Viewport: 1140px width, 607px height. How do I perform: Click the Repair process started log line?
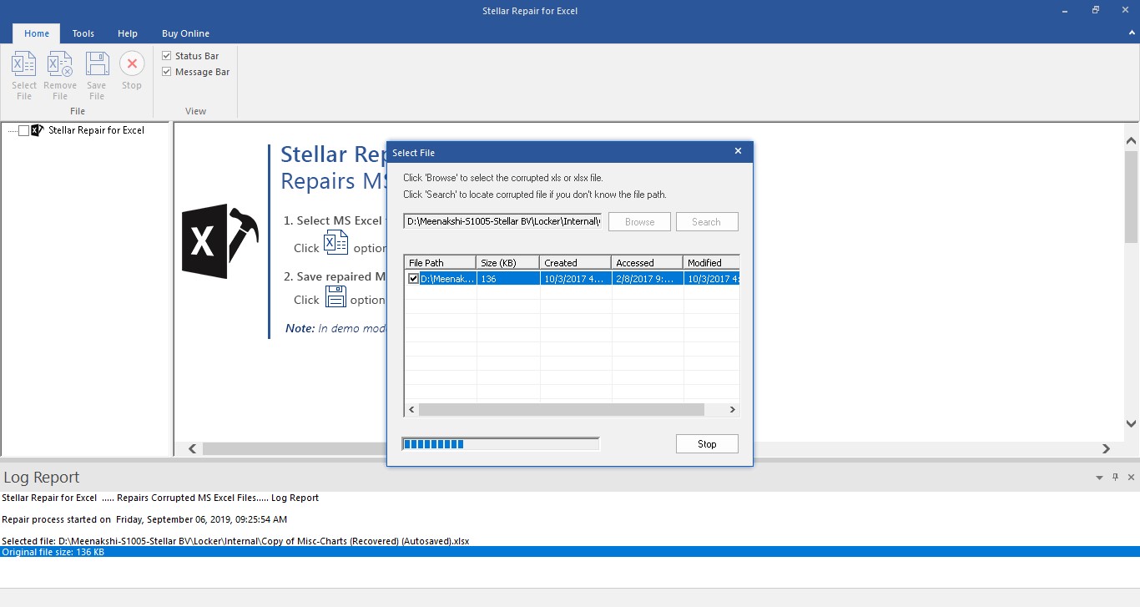click(x=144, y=519)
